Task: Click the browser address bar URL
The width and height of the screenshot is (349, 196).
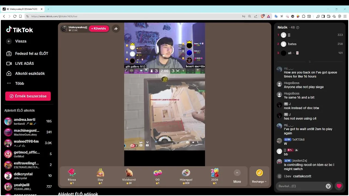Action: pyautogui.click(x=54, y=16)
